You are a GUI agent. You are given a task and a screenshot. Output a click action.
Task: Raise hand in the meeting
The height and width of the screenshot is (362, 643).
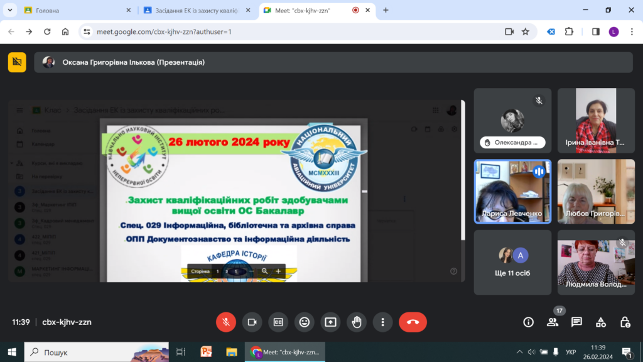pos(357,322)
